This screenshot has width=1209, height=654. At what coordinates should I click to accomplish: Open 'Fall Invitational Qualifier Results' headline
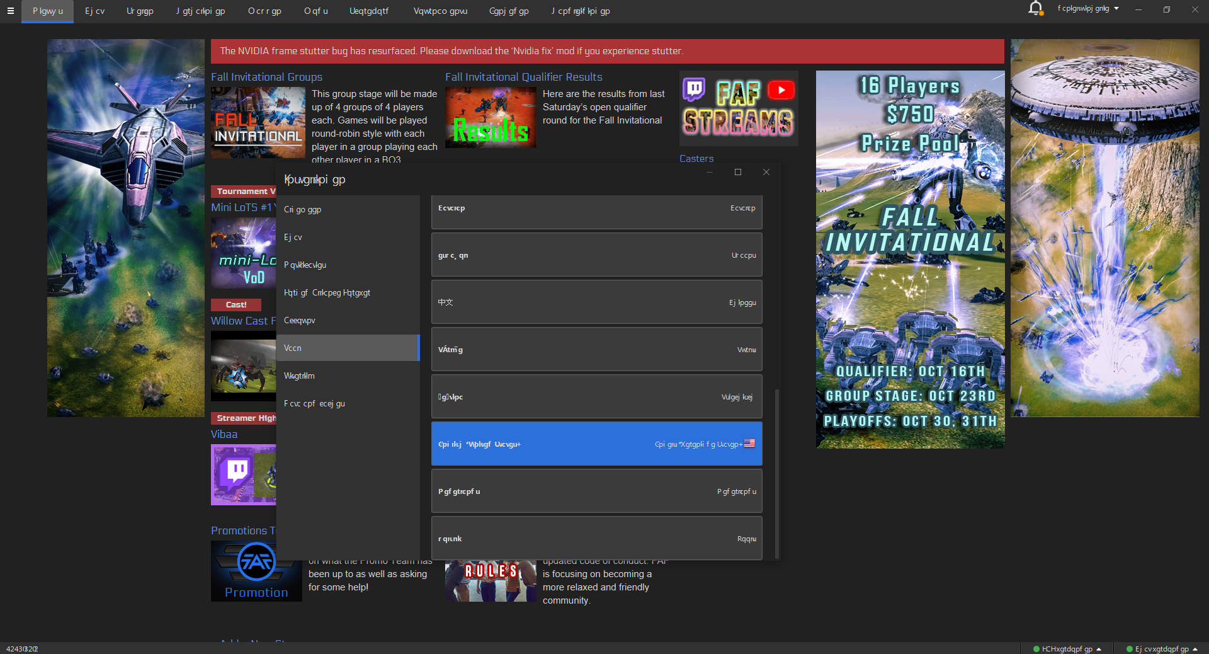click(523, 77)
